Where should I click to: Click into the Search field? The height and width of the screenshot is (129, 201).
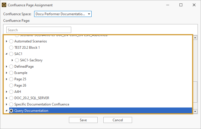[39, 30]
